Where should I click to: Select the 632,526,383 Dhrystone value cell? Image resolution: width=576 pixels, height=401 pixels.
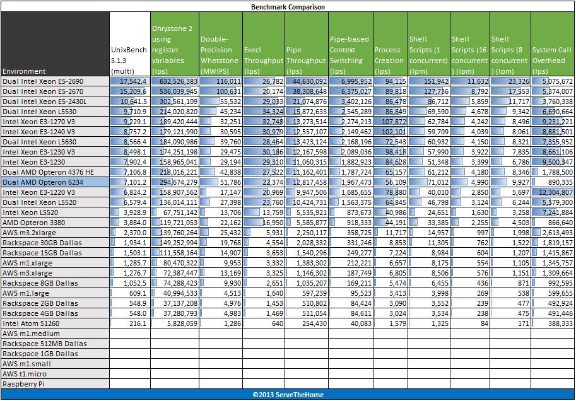pos(174,81)
